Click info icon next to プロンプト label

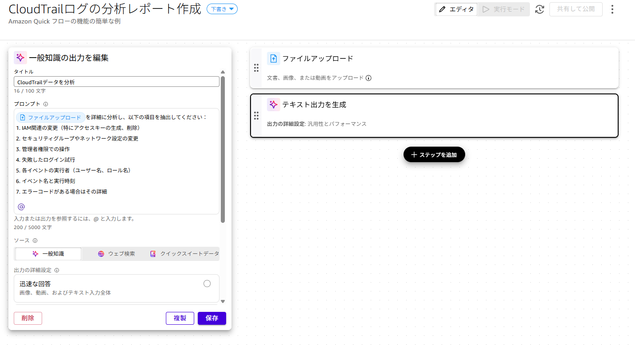(46, 104)
